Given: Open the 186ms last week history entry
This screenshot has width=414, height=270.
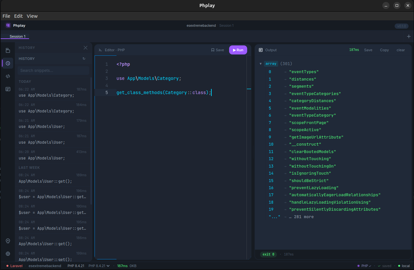Looking at the screenshot, I should [53, 241].
